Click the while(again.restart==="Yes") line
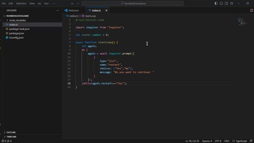254x143 pixels. click(104, 83)
